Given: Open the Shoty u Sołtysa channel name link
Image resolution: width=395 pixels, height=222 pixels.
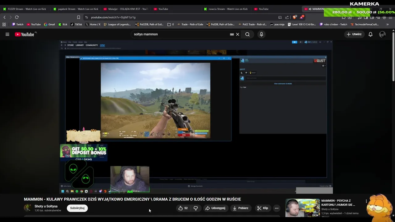Looking at the screenshot, I should click(46, 206).
